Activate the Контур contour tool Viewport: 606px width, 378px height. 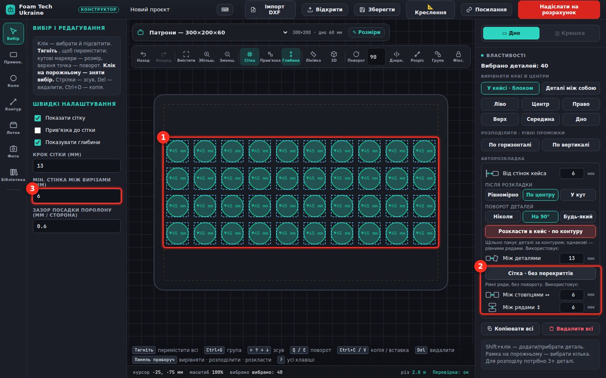[x=13, y=105]
